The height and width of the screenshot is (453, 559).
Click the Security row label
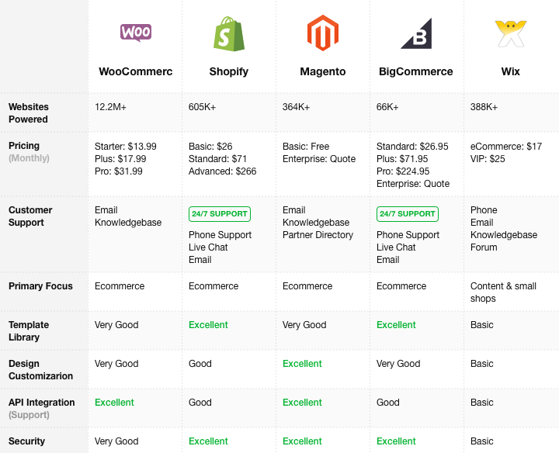point(26,441)
